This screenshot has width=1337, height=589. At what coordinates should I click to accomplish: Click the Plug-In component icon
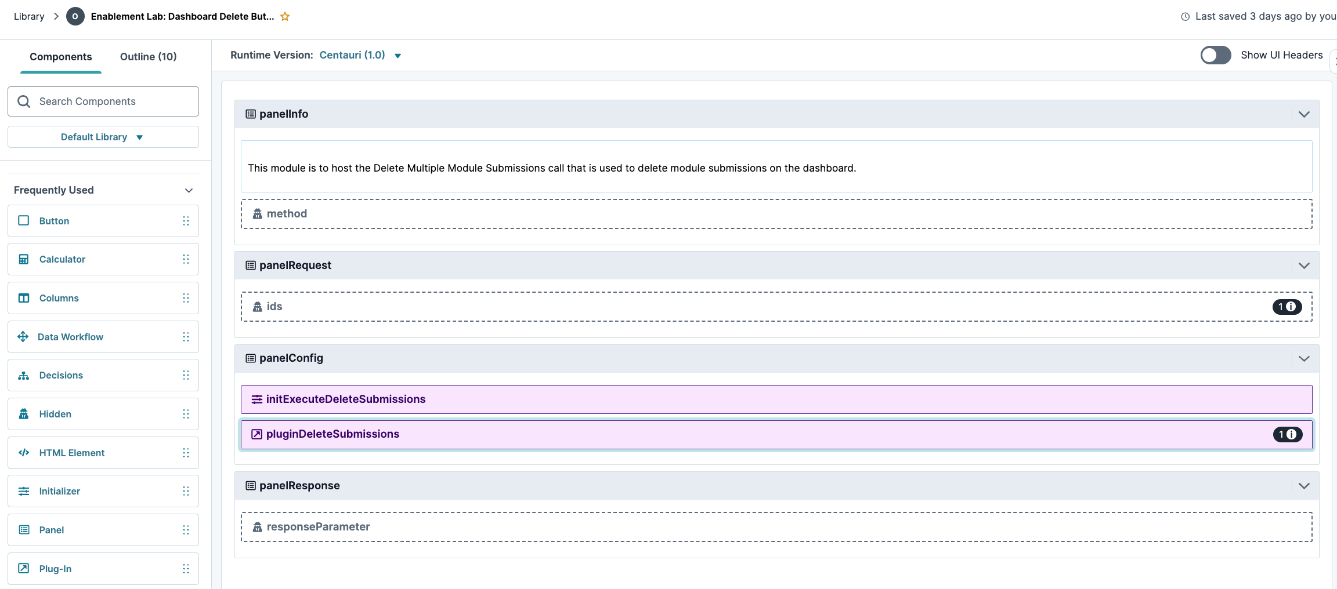pyautogui.click(x=23, y=568)
